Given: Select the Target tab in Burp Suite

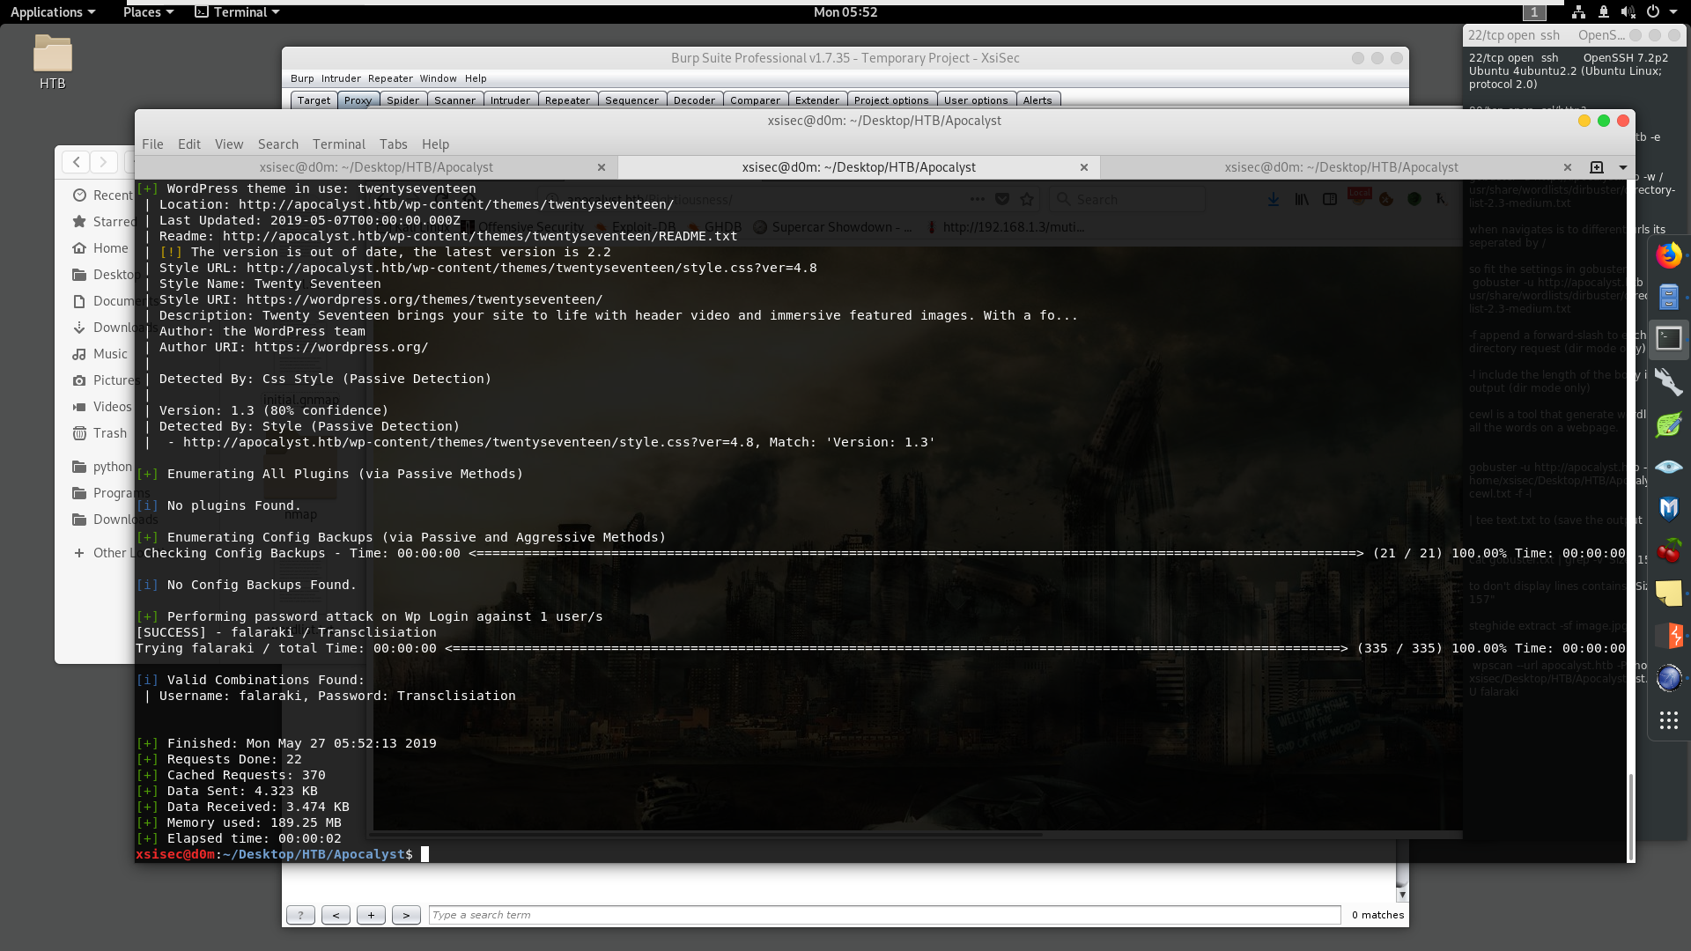Looking at the screenshot, I should point(314,100).
